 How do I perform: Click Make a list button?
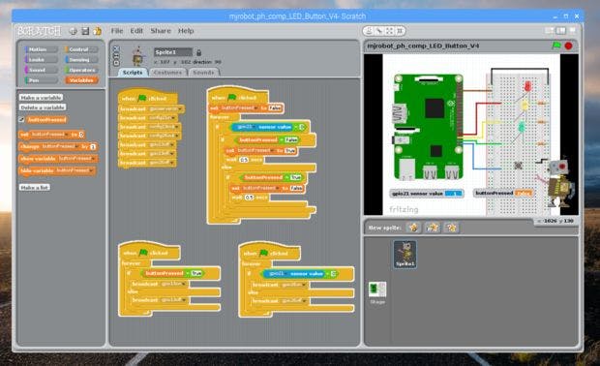point(35,187)
